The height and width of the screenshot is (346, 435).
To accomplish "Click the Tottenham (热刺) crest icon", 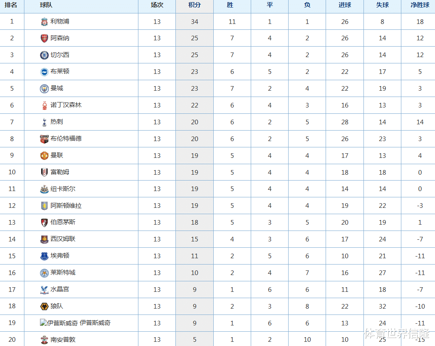I will point(44,122).
